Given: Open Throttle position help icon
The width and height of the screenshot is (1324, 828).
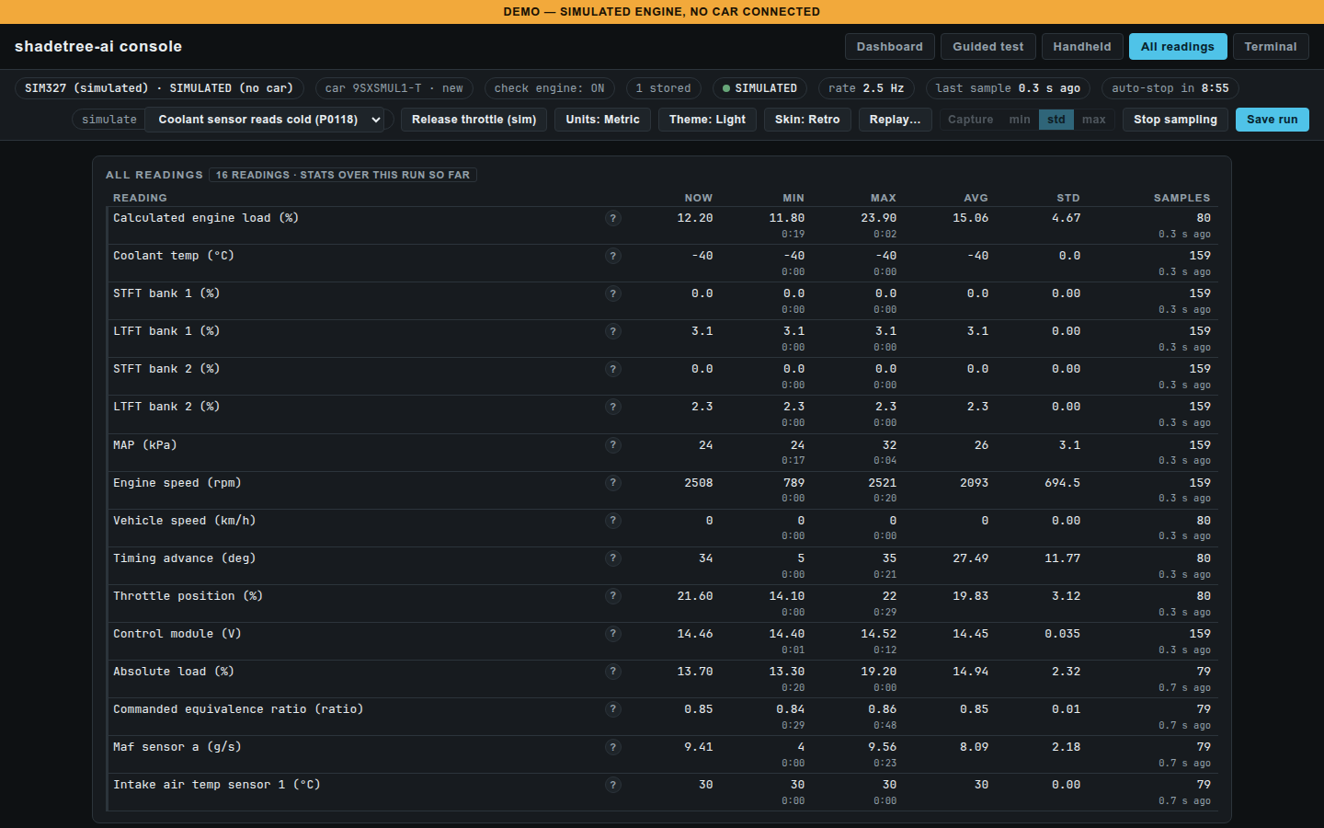Looking at the screenshot, I should tap(613, 596).
